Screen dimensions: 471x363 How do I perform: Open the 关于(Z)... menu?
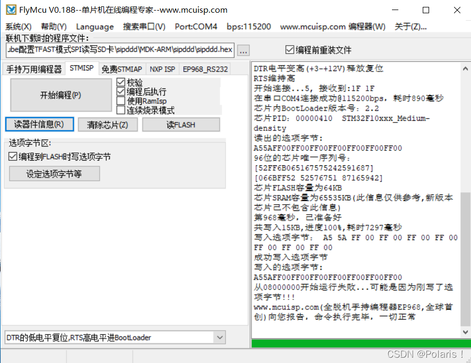click(411, 26)
